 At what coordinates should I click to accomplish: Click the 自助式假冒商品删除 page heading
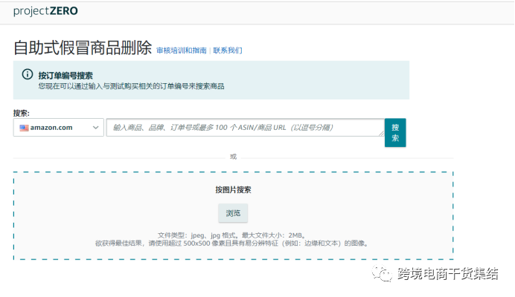[x=83, y=48]
